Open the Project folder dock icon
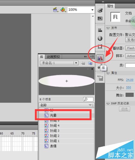Screen dimensions: 135x160 click(x=100, y=78)
